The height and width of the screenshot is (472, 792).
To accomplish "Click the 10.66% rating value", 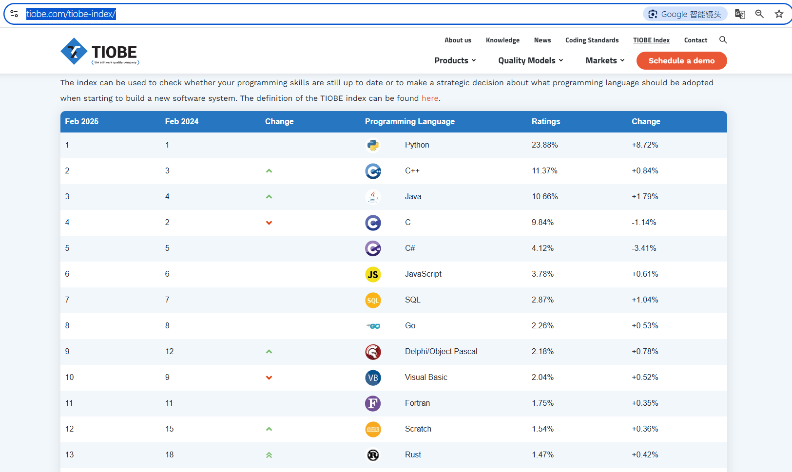I will [545, 197].
